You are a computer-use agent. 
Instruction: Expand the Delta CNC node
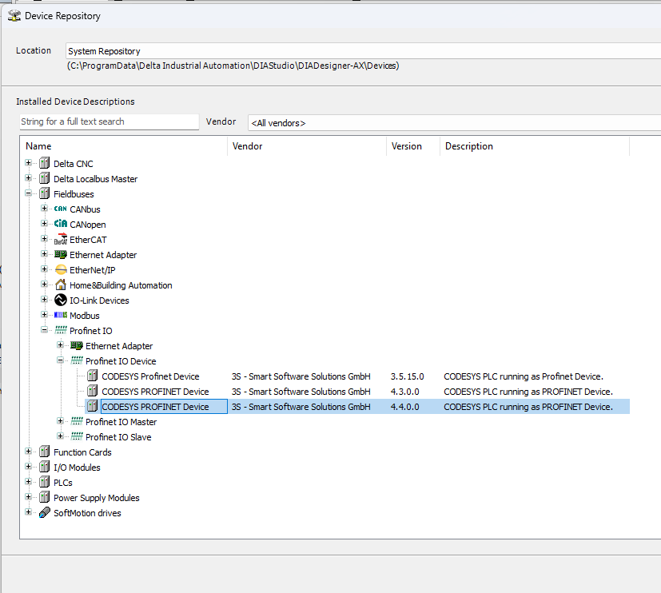point(29,164)
